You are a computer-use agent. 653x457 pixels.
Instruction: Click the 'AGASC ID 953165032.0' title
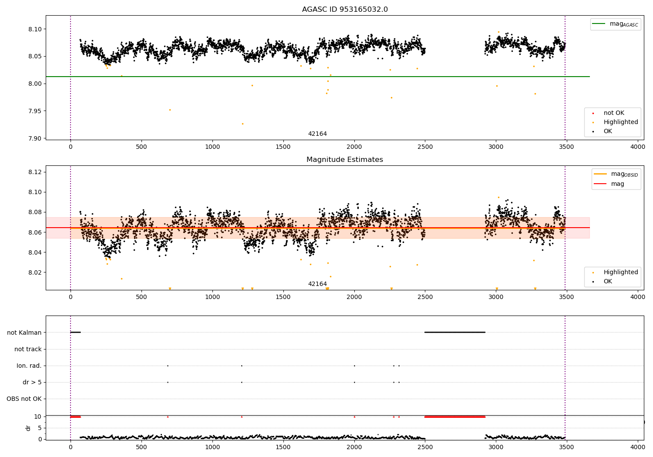click(x=345, y=10)
